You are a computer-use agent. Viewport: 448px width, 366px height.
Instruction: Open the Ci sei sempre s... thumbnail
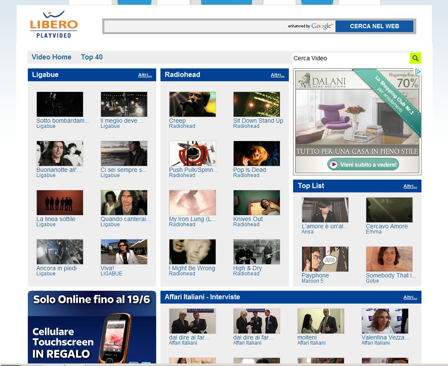coord(124,153)
